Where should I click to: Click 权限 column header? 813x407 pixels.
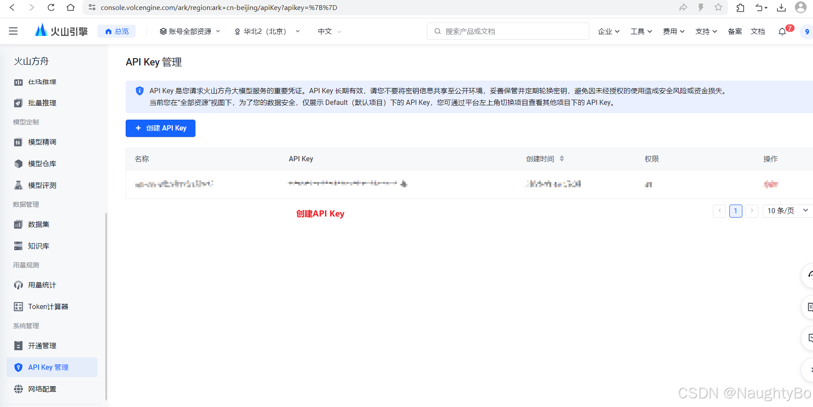[652, 159]
